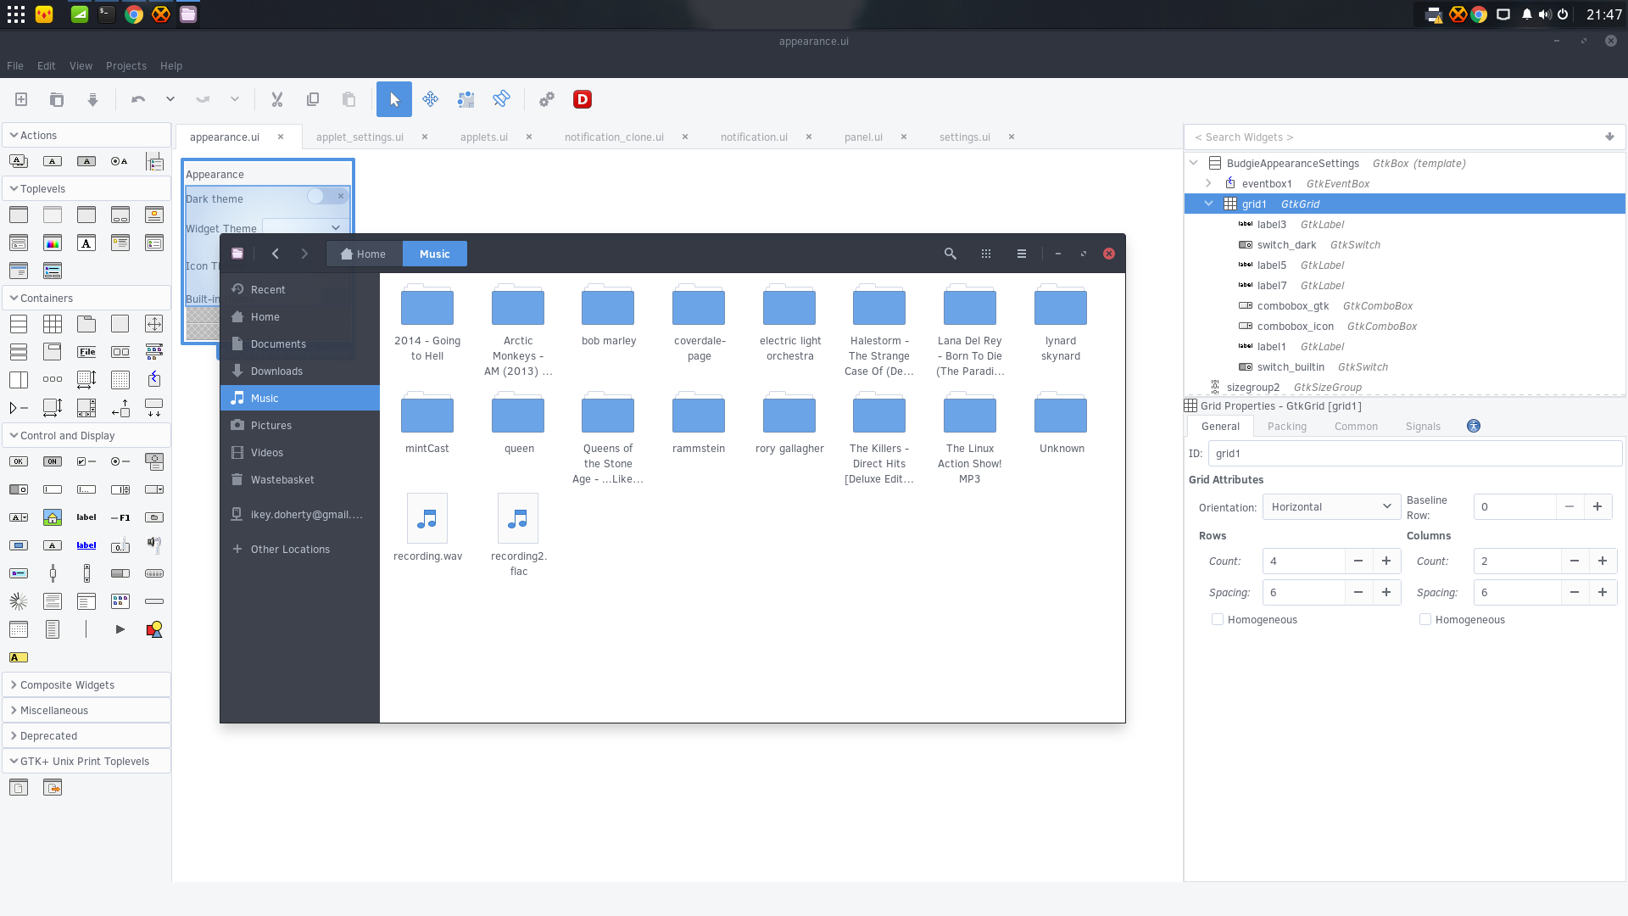Screen dimensions: 1628x916
Task: Activate the drag-resize crosshair tool
Action: (430, 100)
